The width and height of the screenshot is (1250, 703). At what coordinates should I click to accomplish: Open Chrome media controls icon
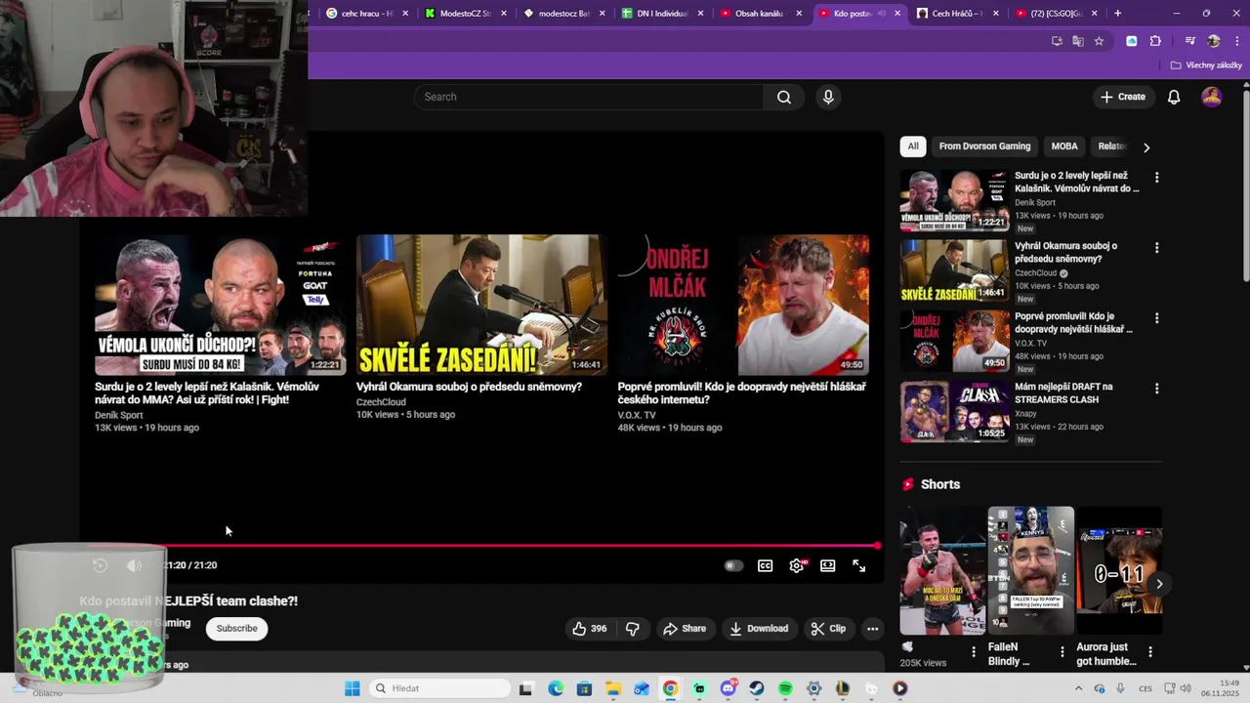1189,41
